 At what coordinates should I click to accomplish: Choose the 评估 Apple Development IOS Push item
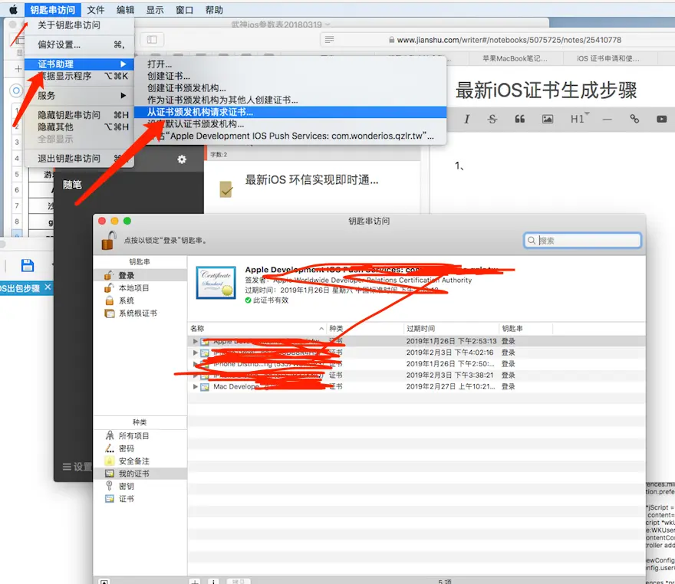[x=291, y=136]
